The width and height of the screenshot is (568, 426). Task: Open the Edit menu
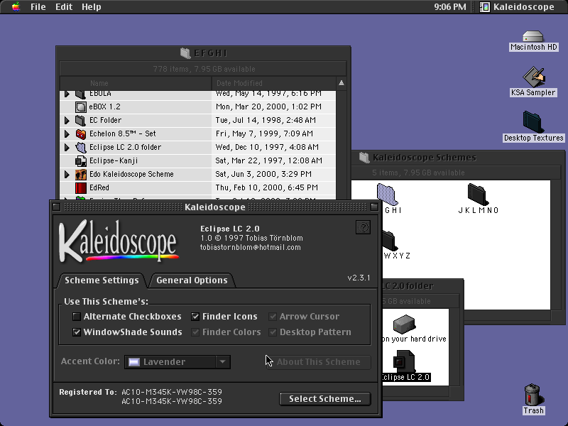tap(64, 7)
